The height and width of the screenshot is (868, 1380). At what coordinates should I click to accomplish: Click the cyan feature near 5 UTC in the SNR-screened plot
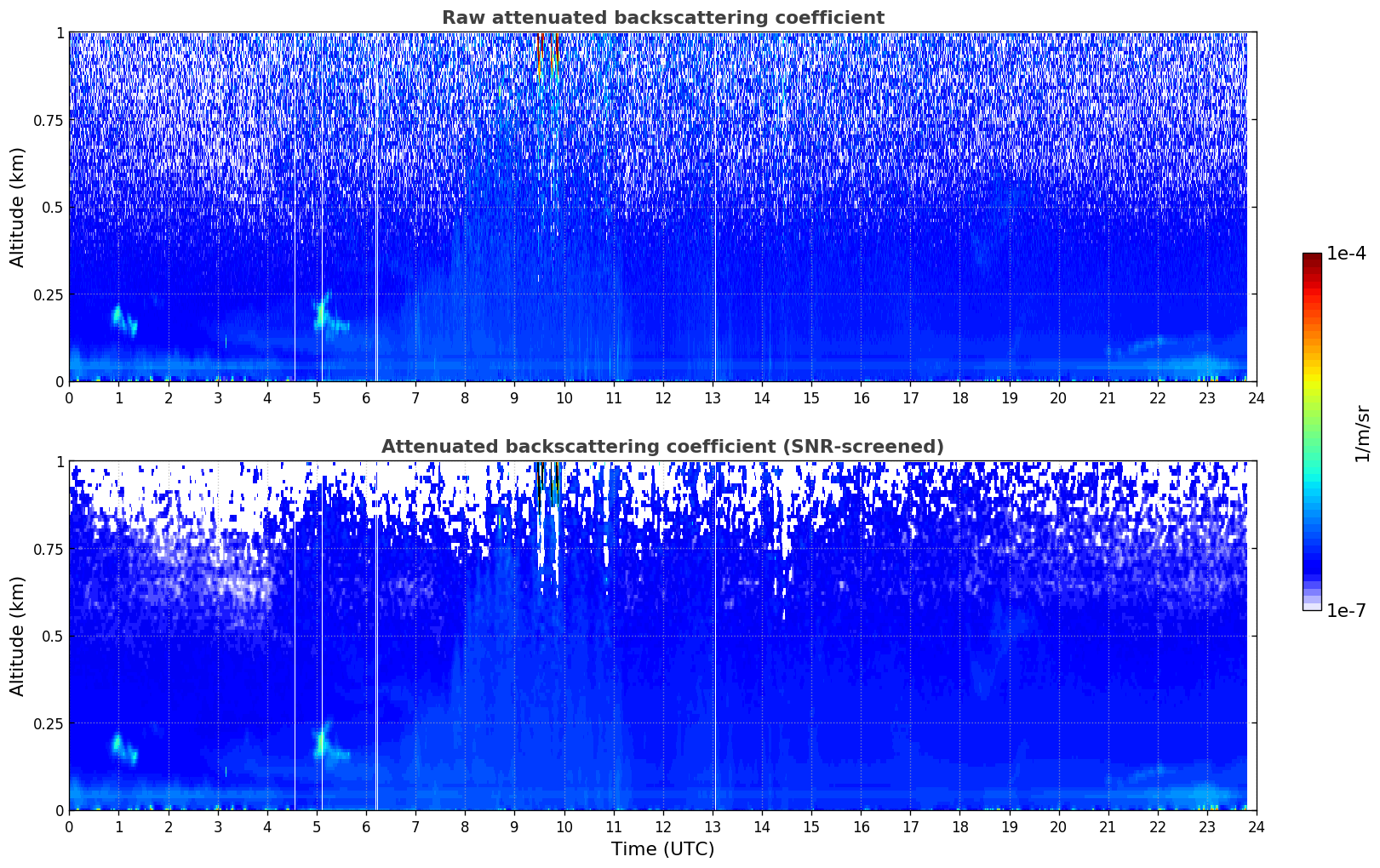pyautogui.click(x=322, y=742)
